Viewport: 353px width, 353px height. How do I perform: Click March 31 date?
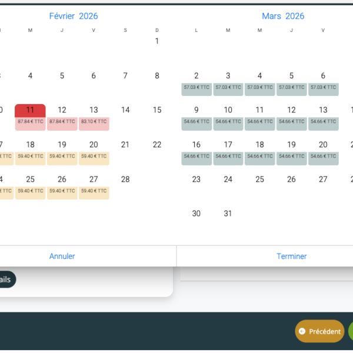(x=228, y=214)
